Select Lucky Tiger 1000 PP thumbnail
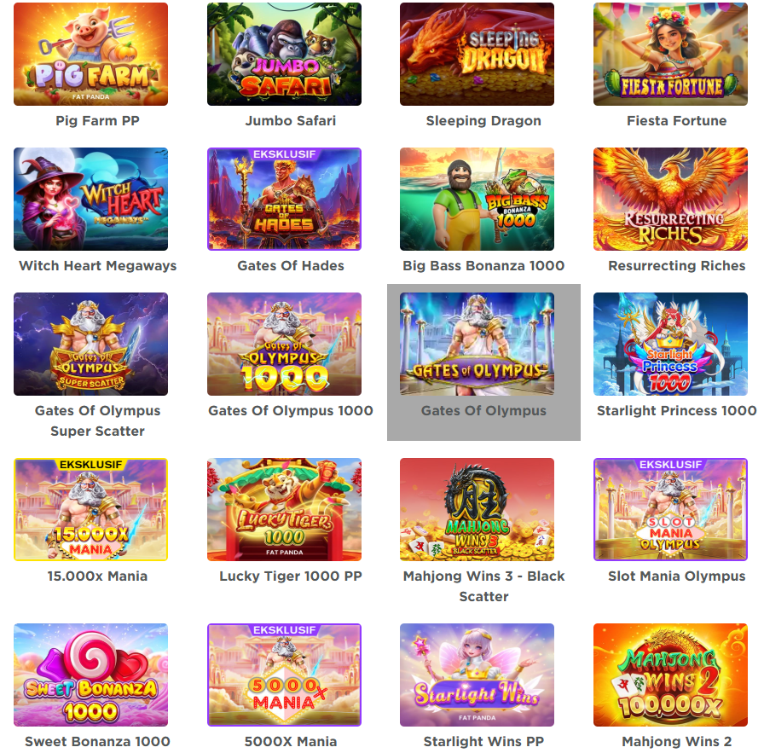 [284, 509]
